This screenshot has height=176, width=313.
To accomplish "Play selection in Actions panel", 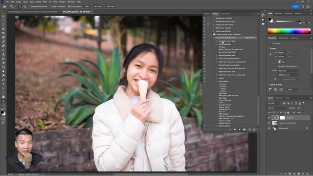I will (240, 130).
